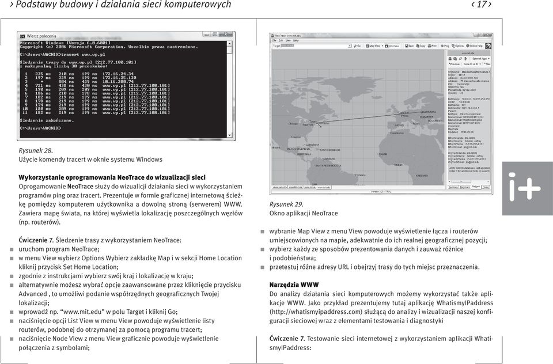
Task: Click the 'Rysunek 29.' caption
Action: (x=286, y=204)
